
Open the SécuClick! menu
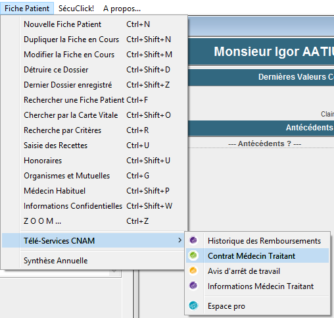76,9
